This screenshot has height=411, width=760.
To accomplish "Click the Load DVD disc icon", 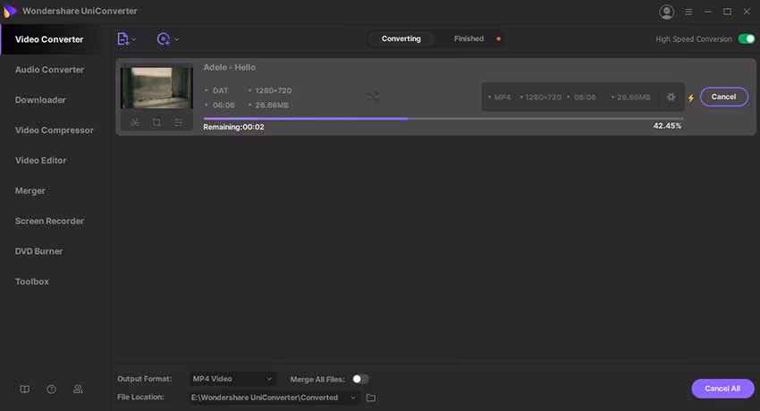I will coord(163,39).
